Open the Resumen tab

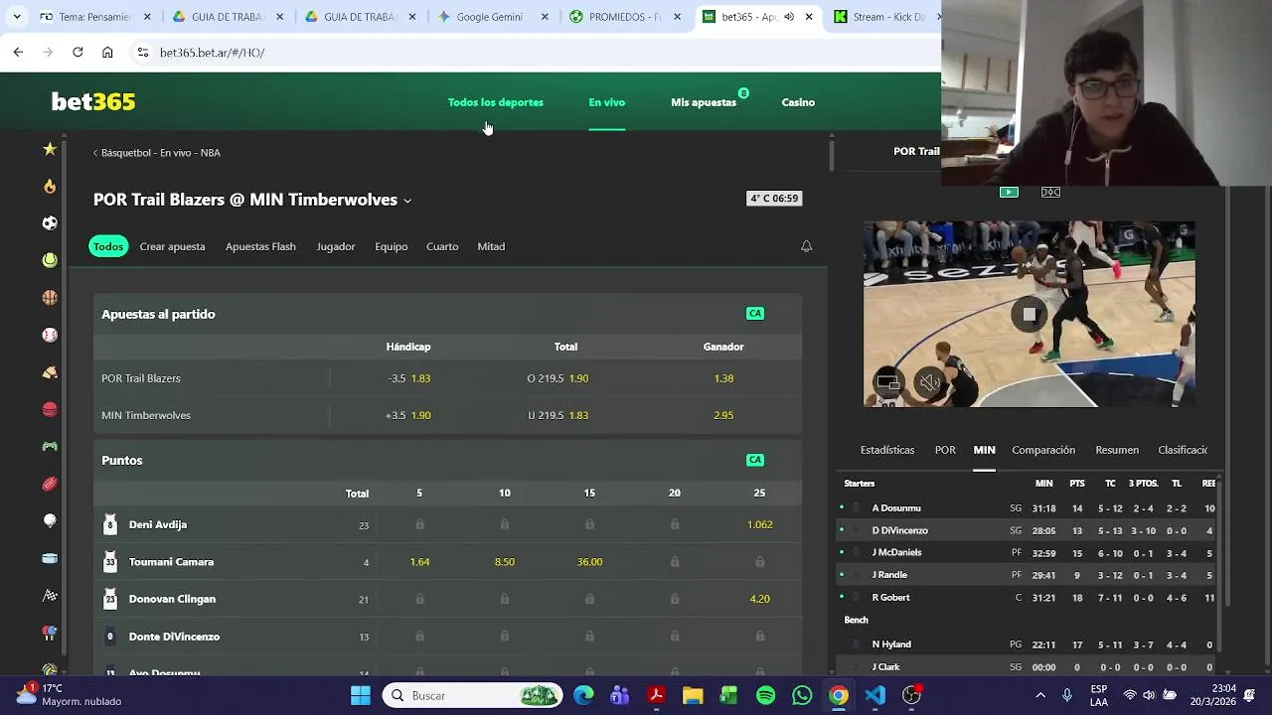[x=1117, y=450]
